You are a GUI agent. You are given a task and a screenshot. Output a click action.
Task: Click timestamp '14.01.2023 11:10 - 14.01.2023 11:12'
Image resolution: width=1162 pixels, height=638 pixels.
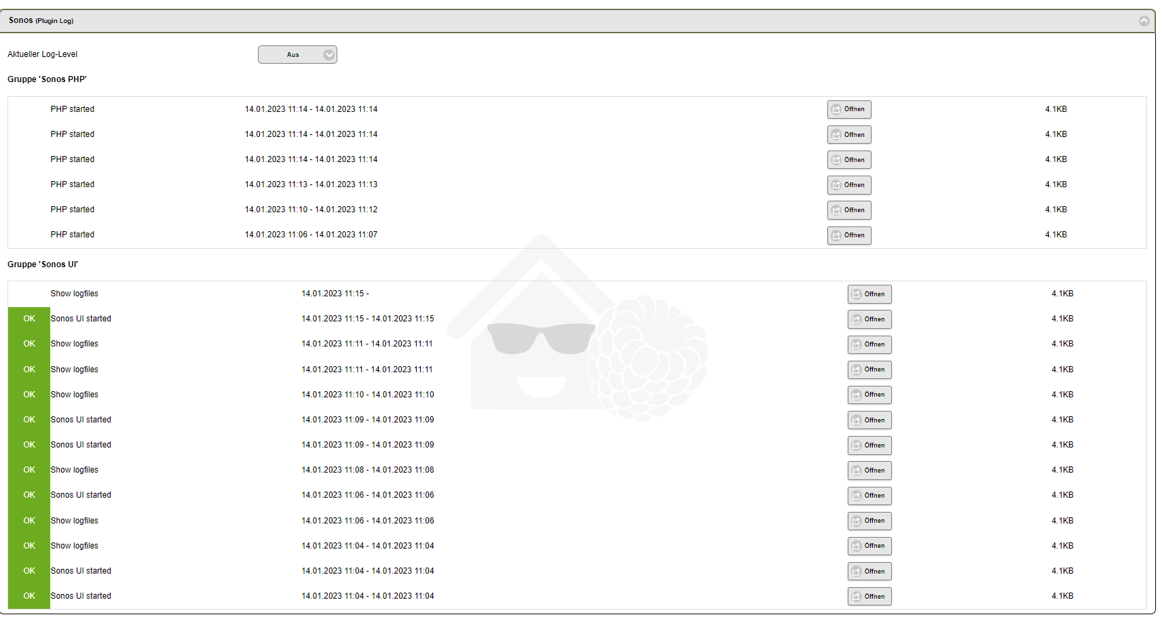(311, 210)
